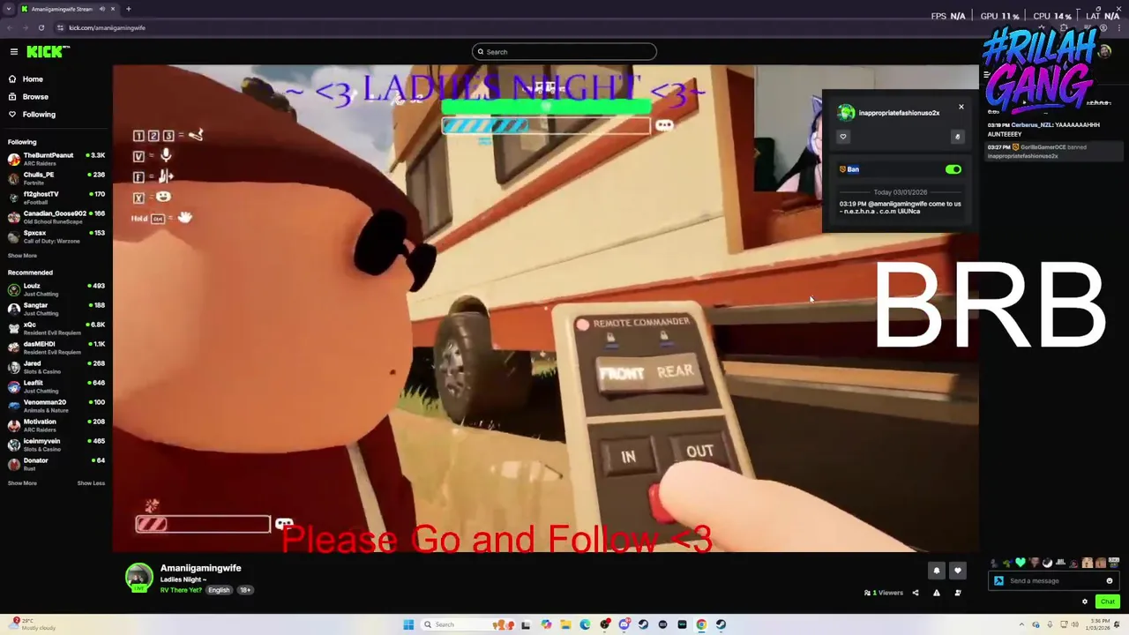Screen dimensions: 1129x635
Task: Click the report warning triangle icon
Action: coord(937,593)
